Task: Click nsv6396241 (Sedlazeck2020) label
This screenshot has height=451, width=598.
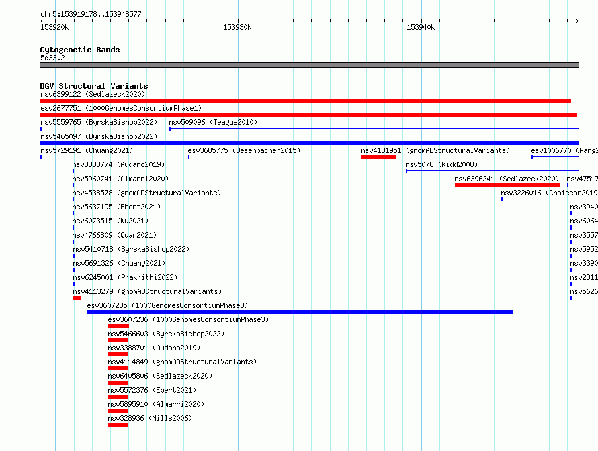Action: click(x=507, y=179)
